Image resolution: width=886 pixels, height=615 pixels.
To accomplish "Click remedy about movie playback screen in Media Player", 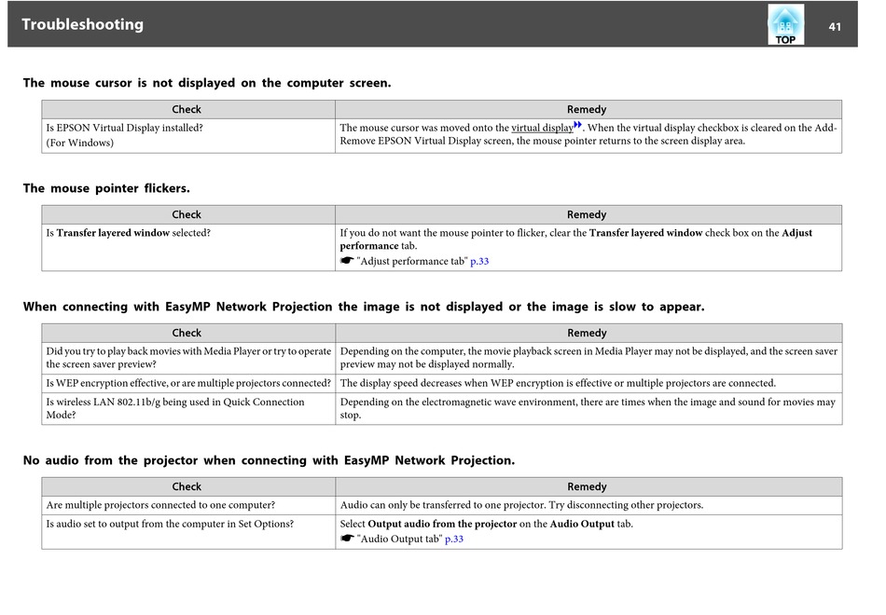I will tap(588, 358).
